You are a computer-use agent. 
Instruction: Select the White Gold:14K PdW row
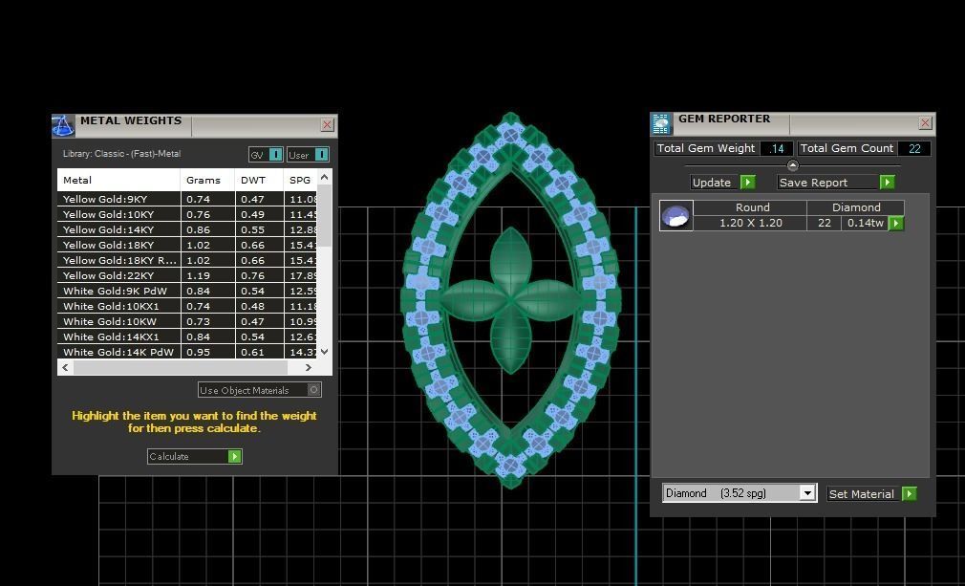point(187,352)
